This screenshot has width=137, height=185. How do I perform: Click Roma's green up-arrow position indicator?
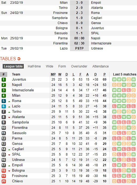point(9,101)
